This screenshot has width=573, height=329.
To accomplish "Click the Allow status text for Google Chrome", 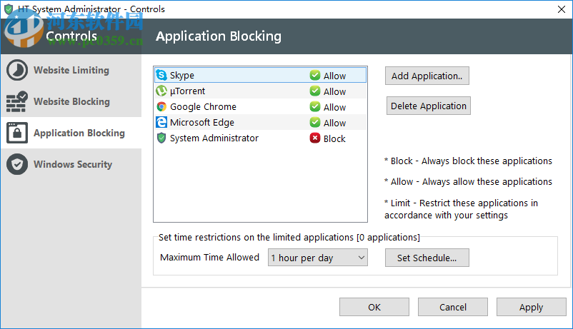I will pyautogui.click(x=335, y=107).
